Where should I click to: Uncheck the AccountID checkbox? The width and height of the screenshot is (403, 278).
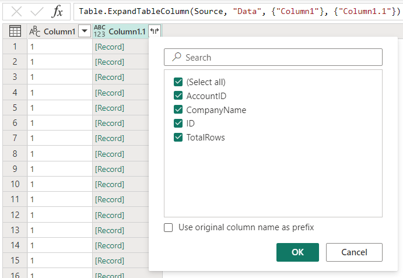(178, 96)
